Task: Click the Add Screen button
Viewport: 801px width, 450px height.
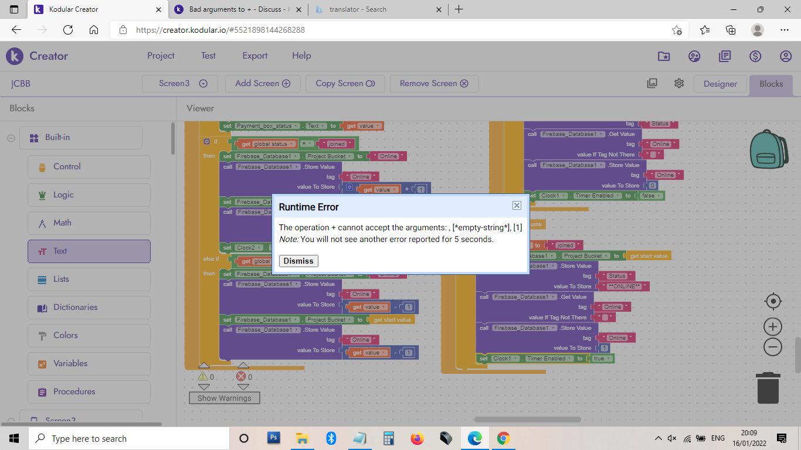Action: (262, 83)
